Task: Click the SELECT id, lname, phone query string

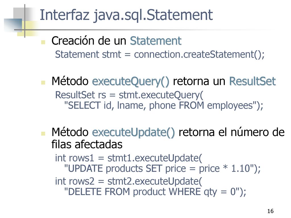Action: point(163,106)
